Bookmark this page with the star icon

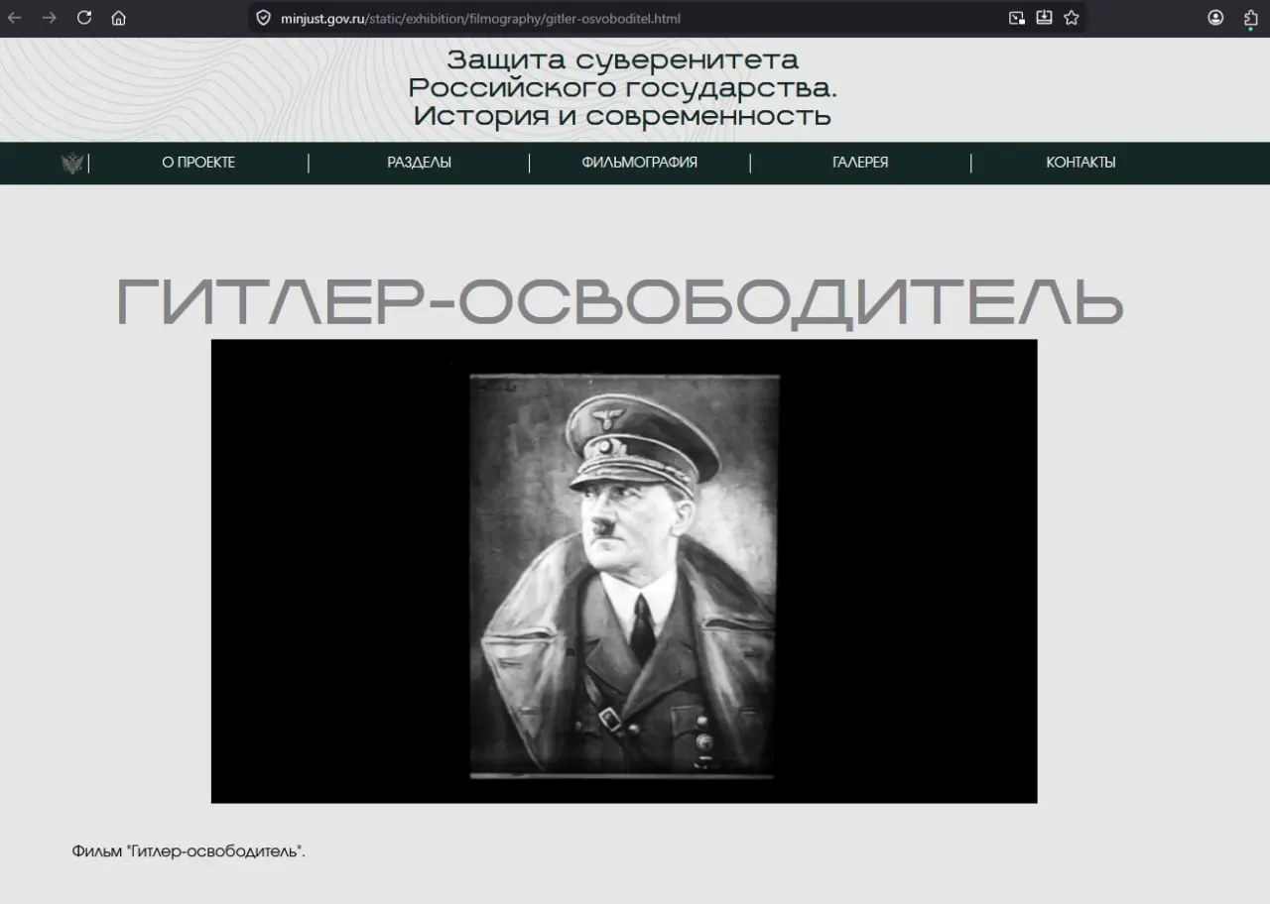[1072, 18]
